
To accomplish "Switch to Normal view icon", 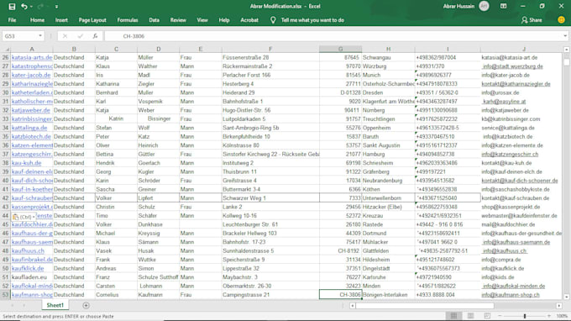I will click(453, 316).
